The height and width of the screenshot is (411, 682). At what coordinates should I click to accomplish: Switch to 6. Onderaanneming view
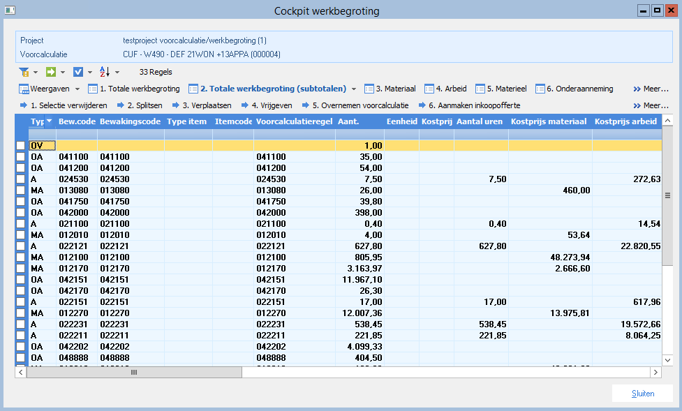(x=580, y=89)
